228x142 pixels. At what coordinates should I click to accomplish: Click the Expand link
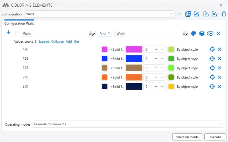click(44, 42)
